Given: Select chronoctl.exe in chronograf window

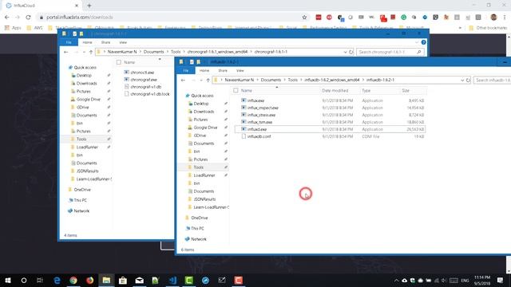Looking at the screenshot, I should [142, 73].
